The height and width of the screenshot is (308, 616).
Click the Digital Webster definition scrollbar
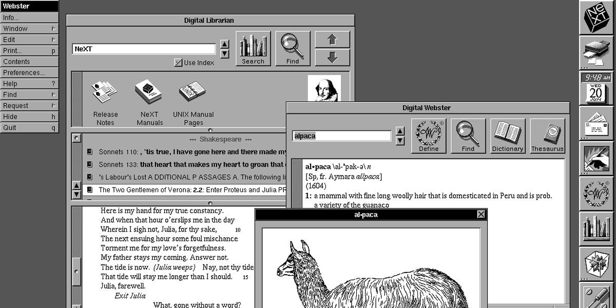tap(297, 183)
